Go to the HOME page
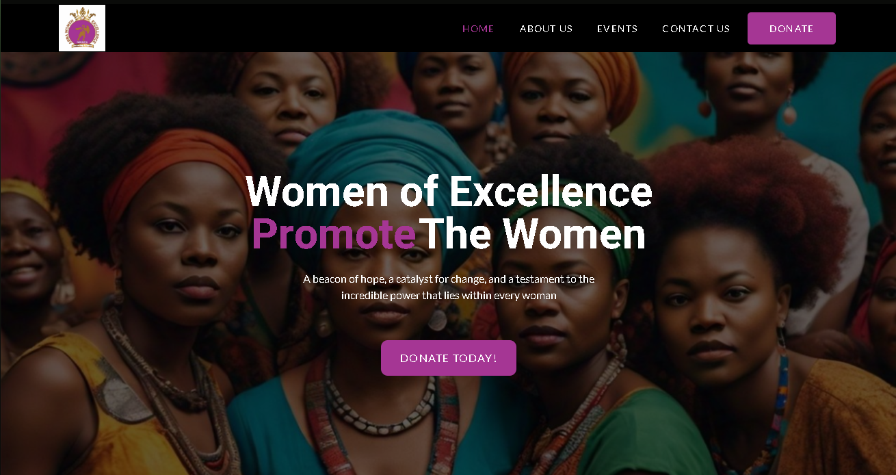896x475 pixels. click(478, 29)
